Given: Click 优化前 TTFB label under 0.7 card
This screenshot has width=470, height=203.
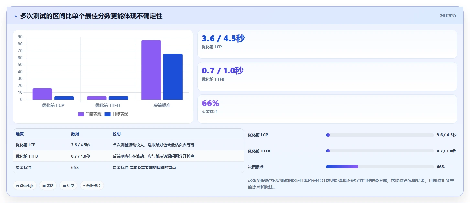Looking at the screenshot, I should click(x=213, y=79).
